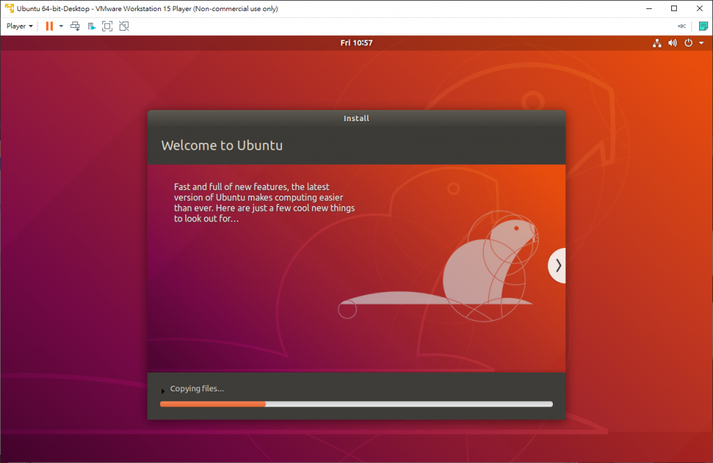This screenshot has width=713, height=463.
Task: Click the removable devices toolbar icon
Action: [91, 26]
